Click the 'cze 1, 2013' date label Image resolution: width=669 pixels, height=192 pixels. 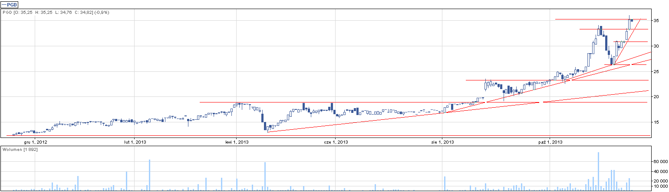336,141
